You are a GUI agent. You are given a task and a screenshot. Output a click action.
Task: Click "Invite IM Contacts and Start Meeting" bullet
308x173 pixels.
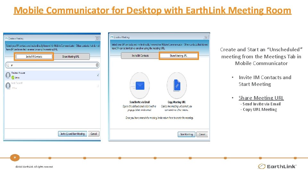(265, 81)
